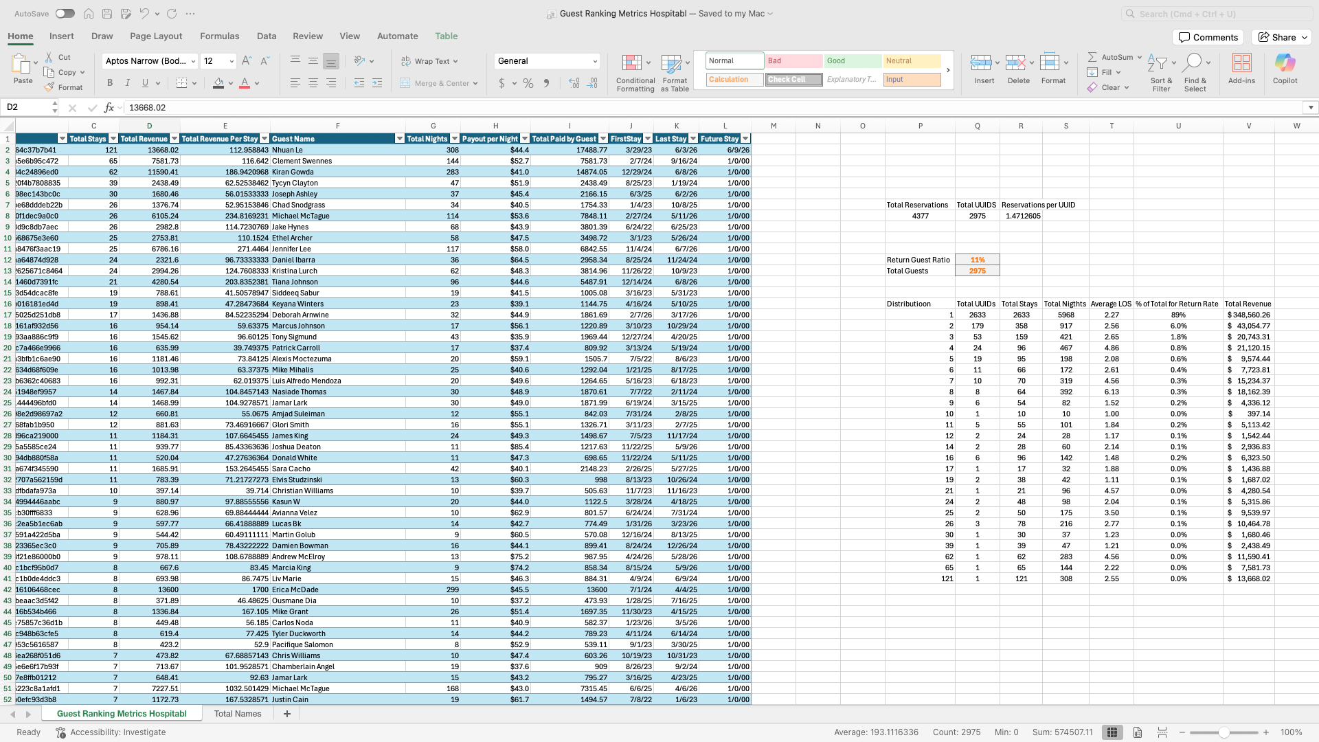Click the Insert cells icon
The image size is (1319, 742).
(x=980, y=63)
